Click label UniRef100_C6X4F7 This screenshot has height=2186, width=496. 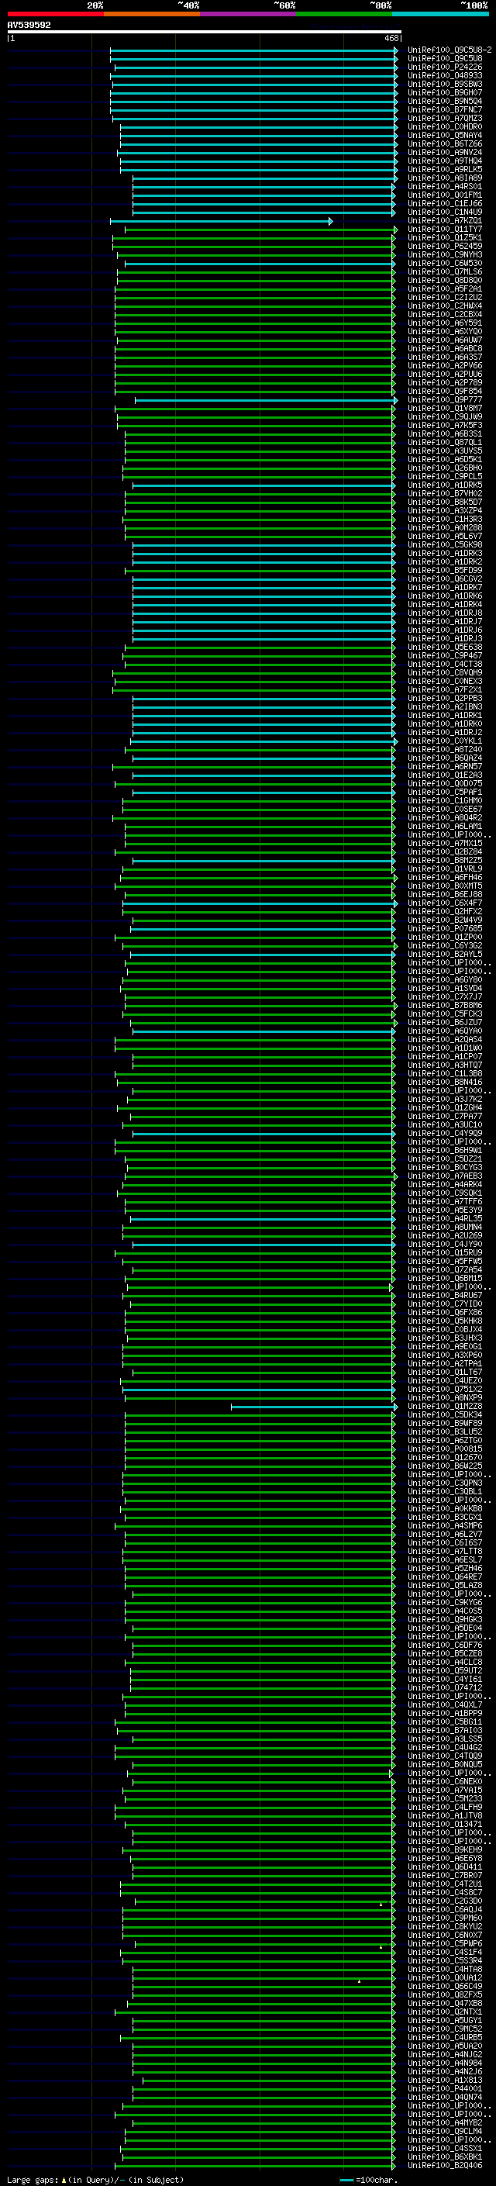click(445, 903)
